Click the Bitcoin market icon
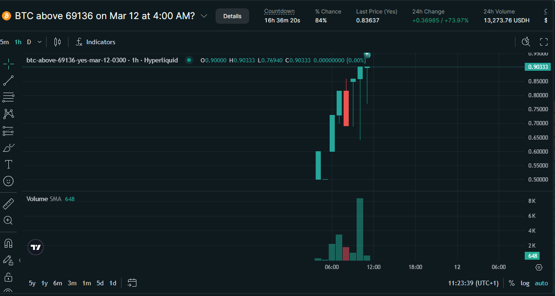 [x=7, y=16]
